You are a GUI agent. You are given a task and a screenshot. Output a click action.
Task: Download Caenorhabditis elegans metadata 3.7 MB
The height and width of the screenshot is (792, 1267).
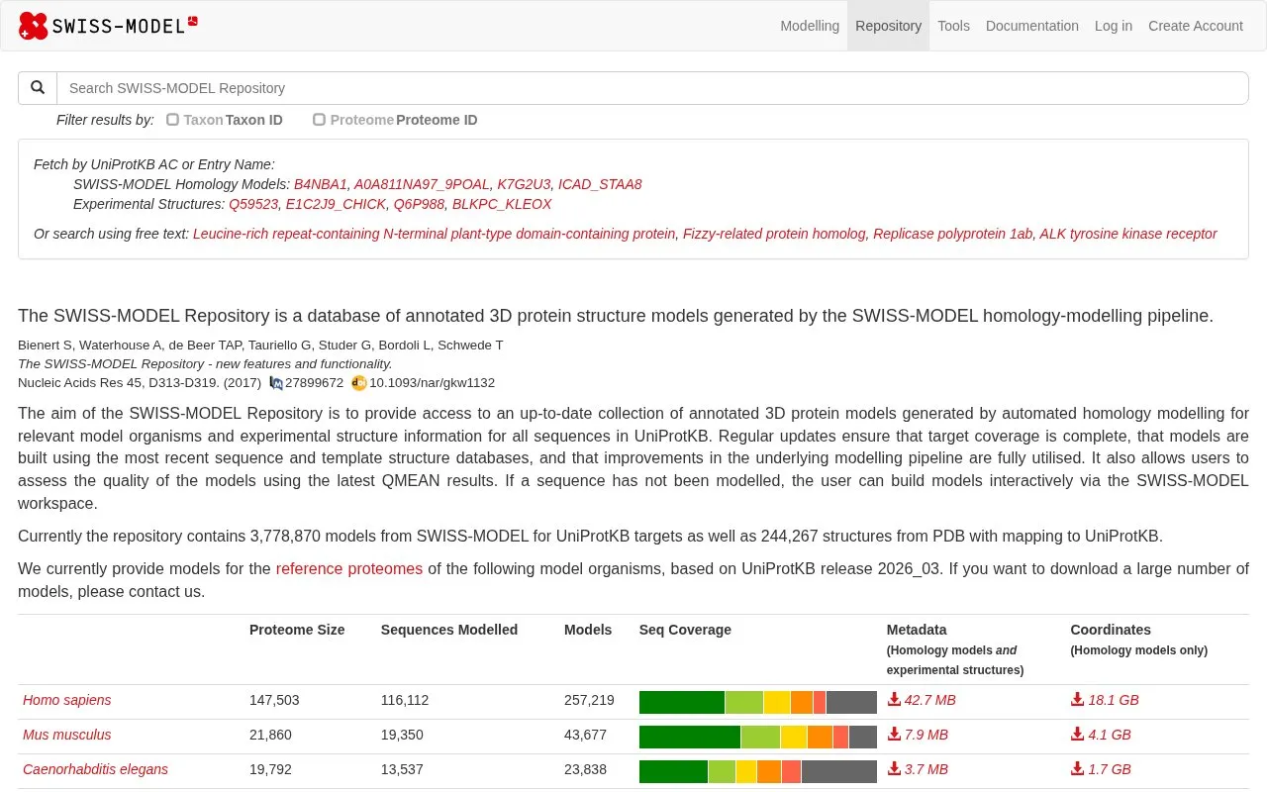pos(918,769)
